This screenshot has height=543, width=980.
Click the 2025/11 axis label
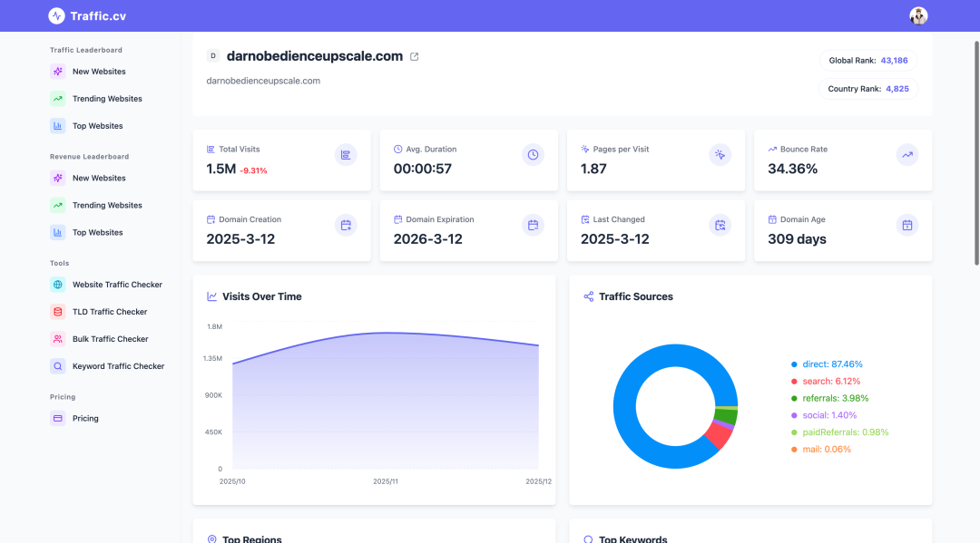pyautogui.click(x=386, y=482)
